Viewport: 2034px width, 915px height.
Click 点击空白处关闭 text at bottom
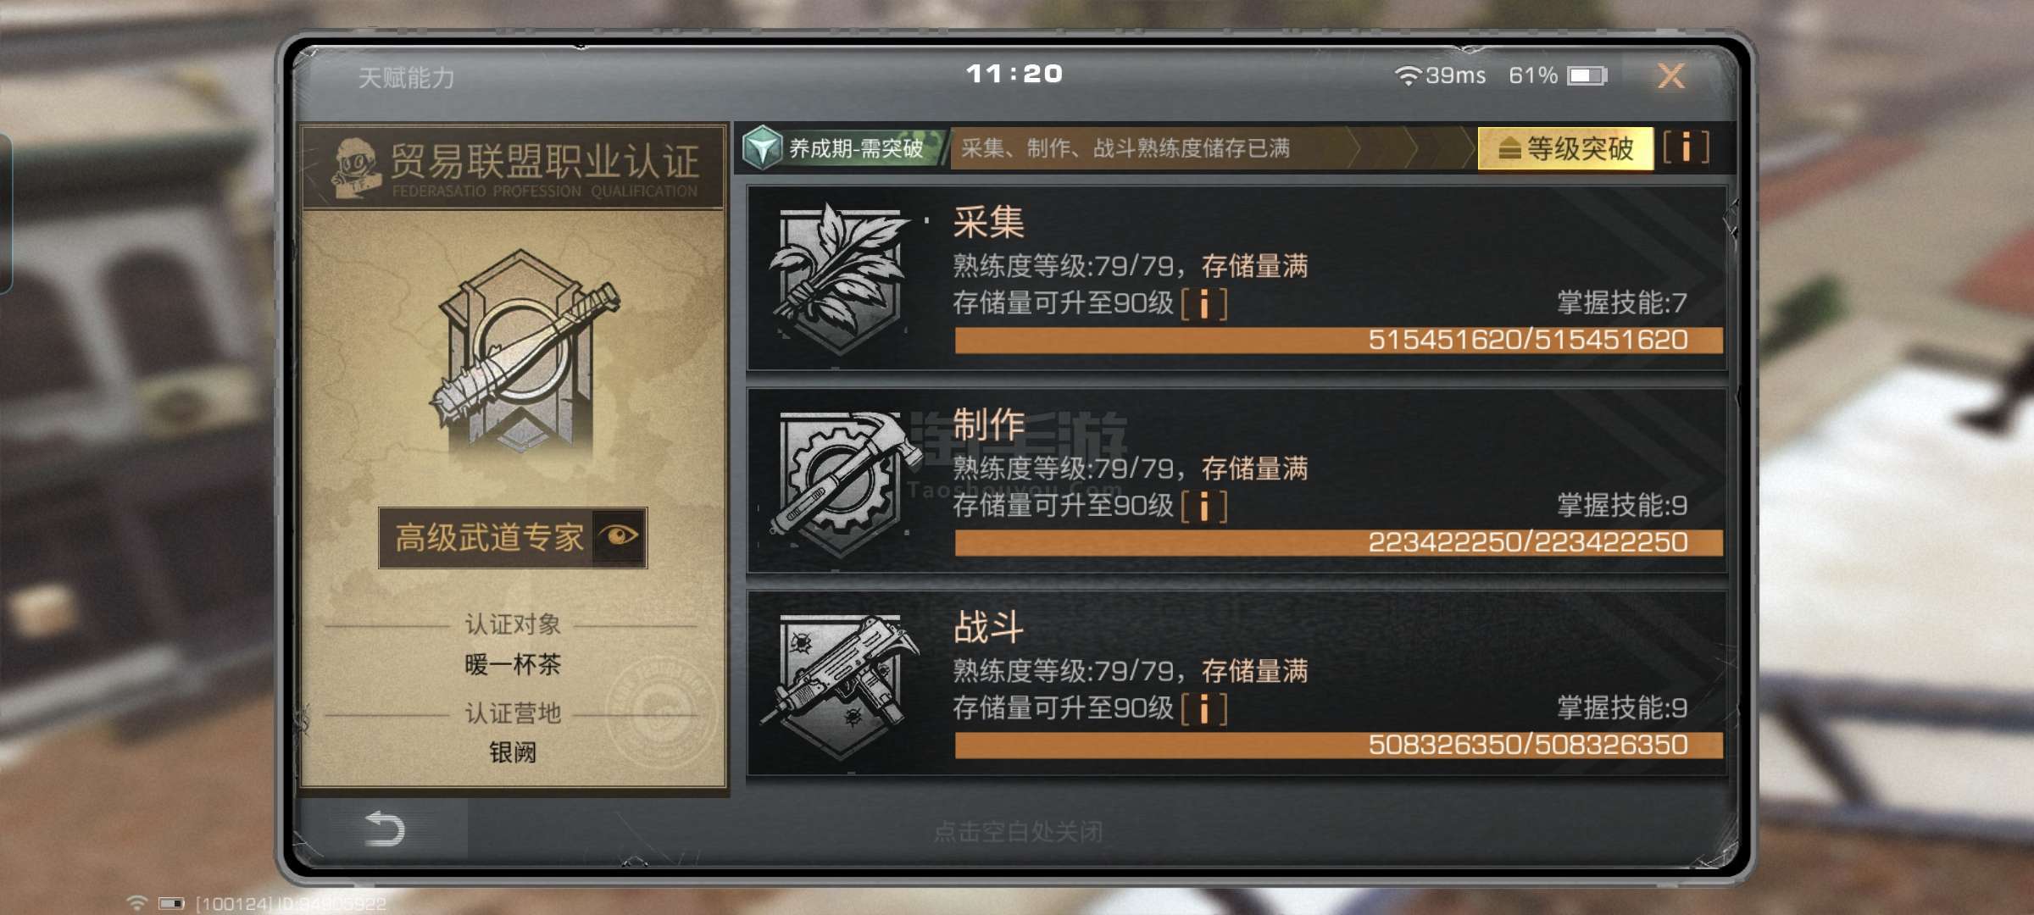(x=1018, y=832)
